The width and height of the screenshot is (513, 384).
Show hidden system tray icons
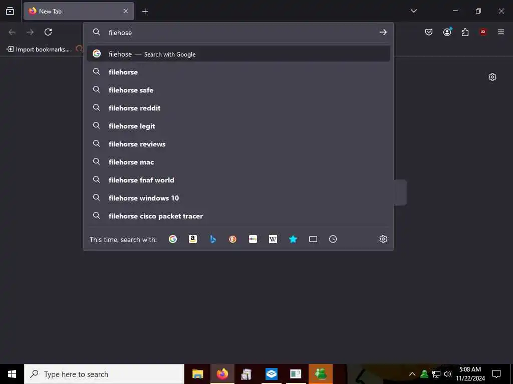tap(412, 374)
